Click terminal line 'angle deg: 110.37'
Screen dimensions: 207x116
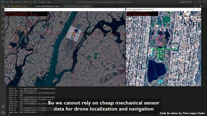pyautogui.click(x=23, y=101)
